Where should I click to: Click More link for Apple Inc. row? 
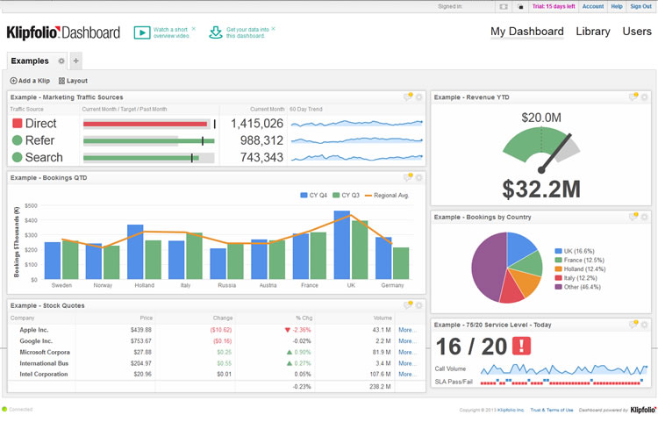tap(407, 330)
